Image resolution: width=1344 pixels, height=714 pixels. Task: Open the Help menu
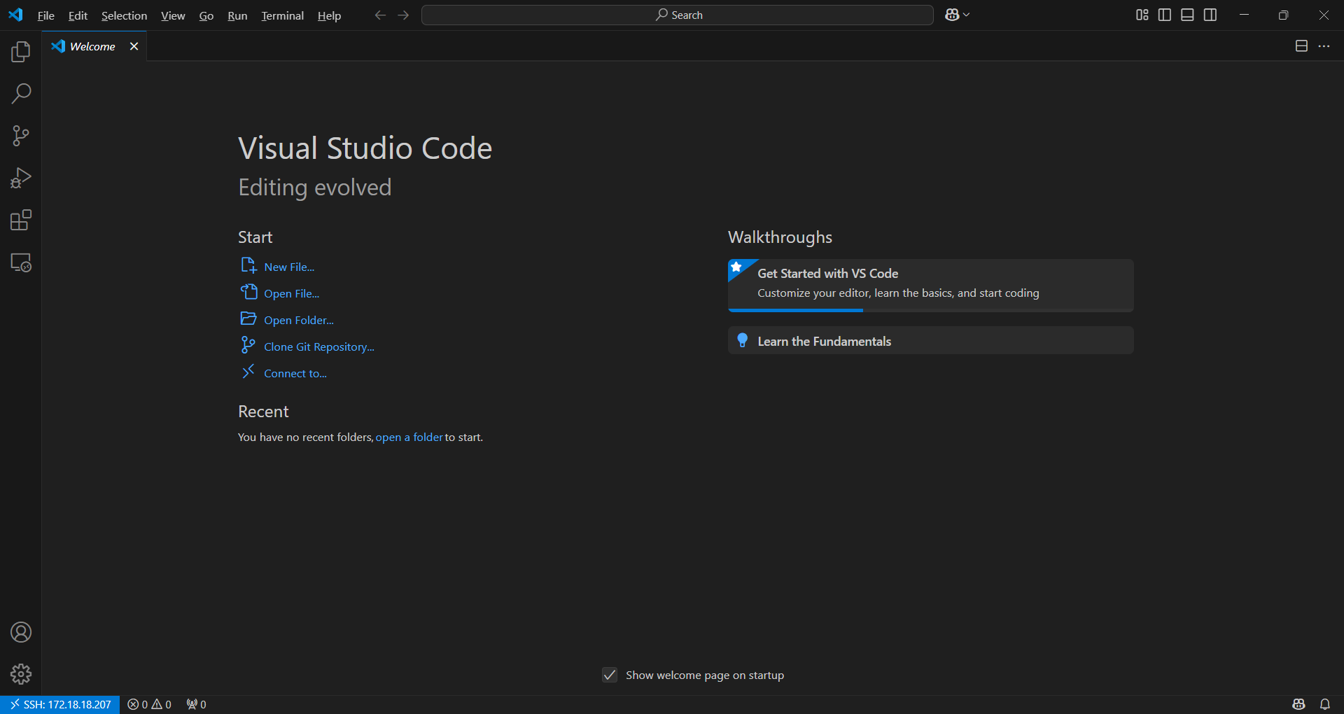329,15
